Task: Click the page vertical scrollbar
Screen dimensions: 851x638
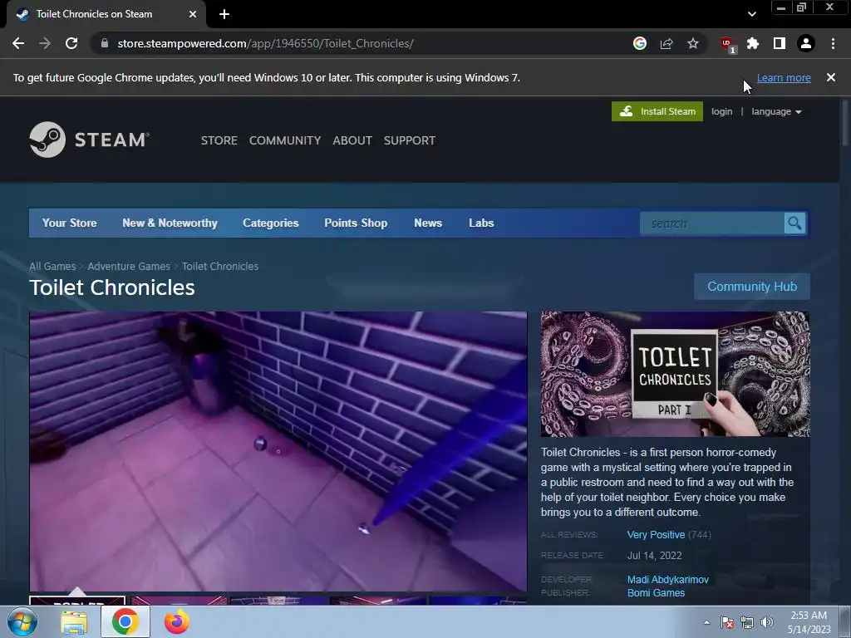Action: [x=845, y=123]
